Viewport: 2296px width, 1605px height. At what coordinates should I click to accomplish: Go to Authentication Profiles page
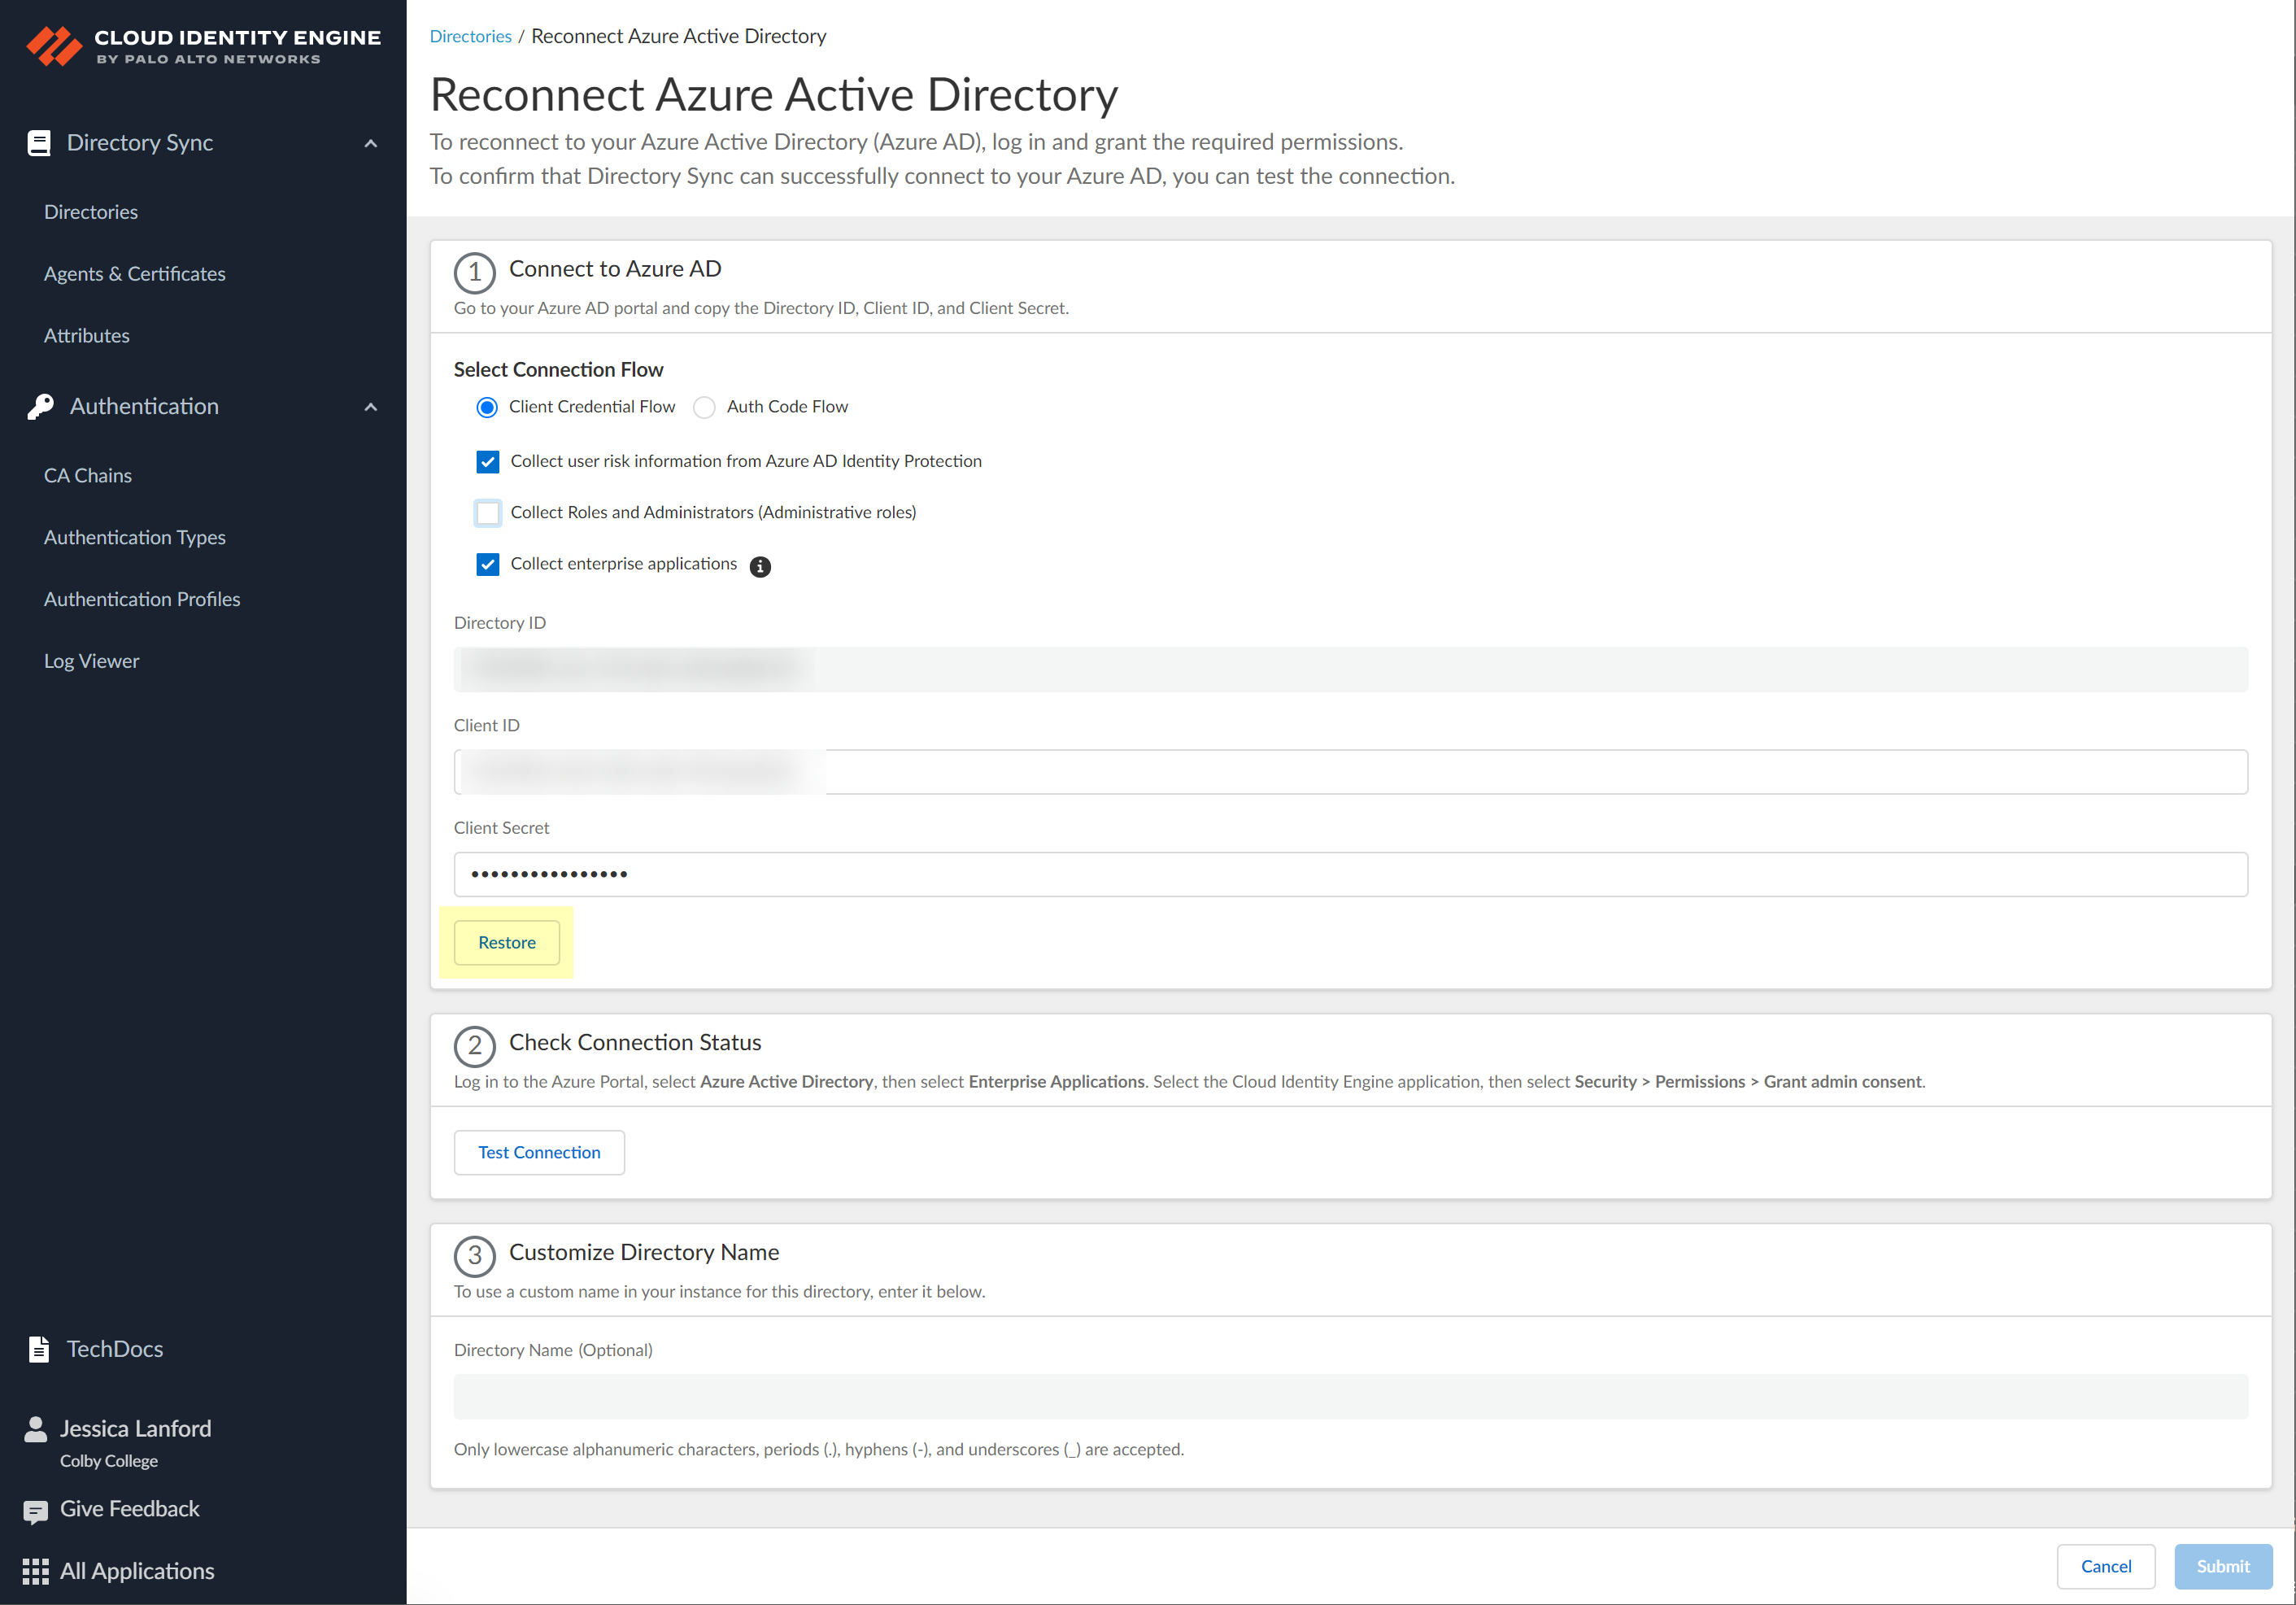[x=142, y=599]
